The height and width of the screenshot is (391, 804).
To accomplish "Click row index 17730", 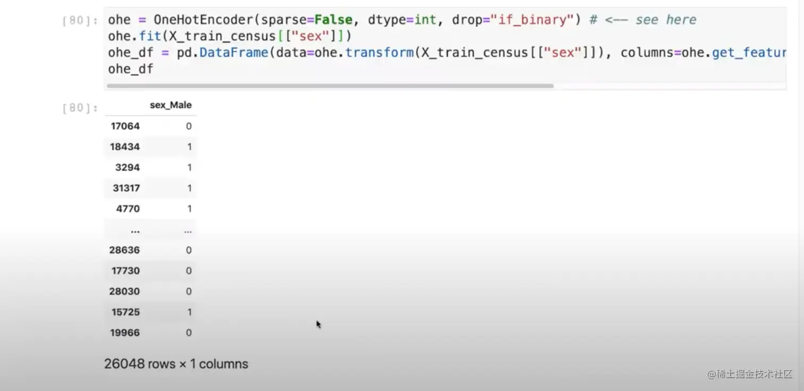I will tap(125, 271).
